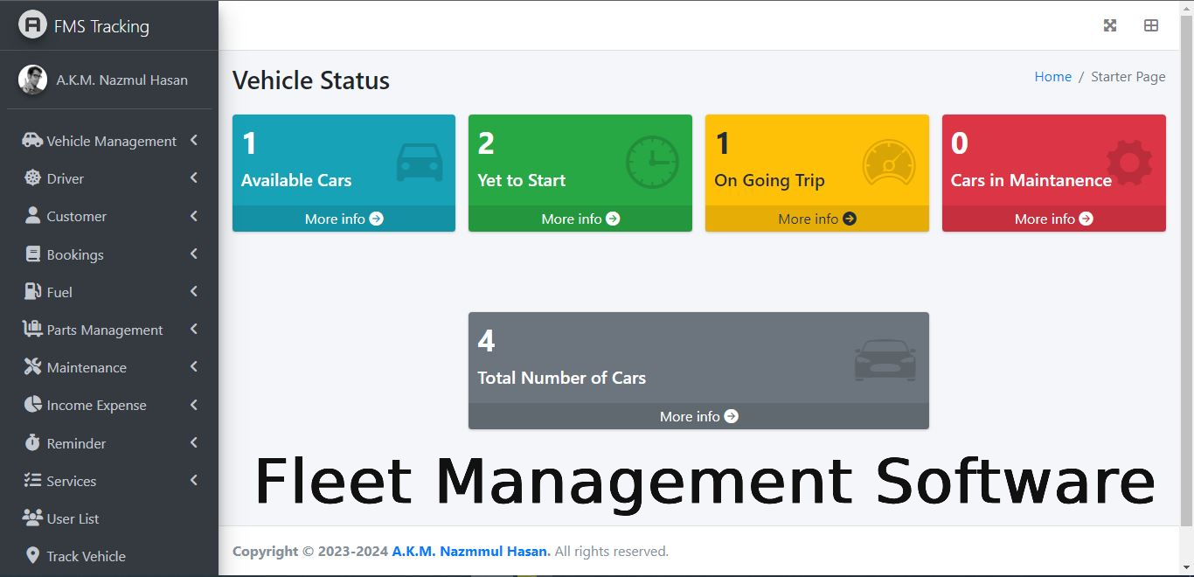Click the Parts Management icon
Image resolution: width=1194 pixels, height=577 pixels.
click(32, 330)
